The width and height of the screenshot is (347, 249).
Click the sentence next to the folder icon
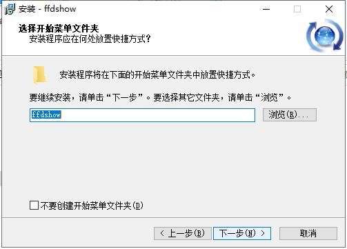pos(157,74)
